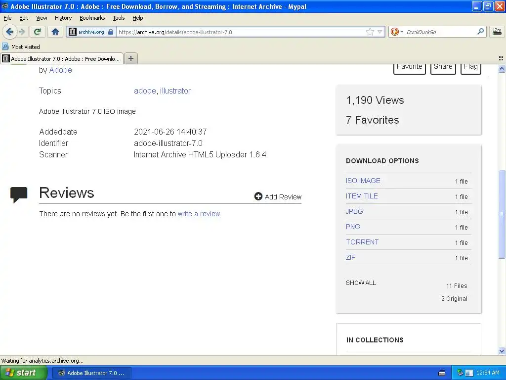Click in the URL address field

pyautogui.click(x=241, y=32)
